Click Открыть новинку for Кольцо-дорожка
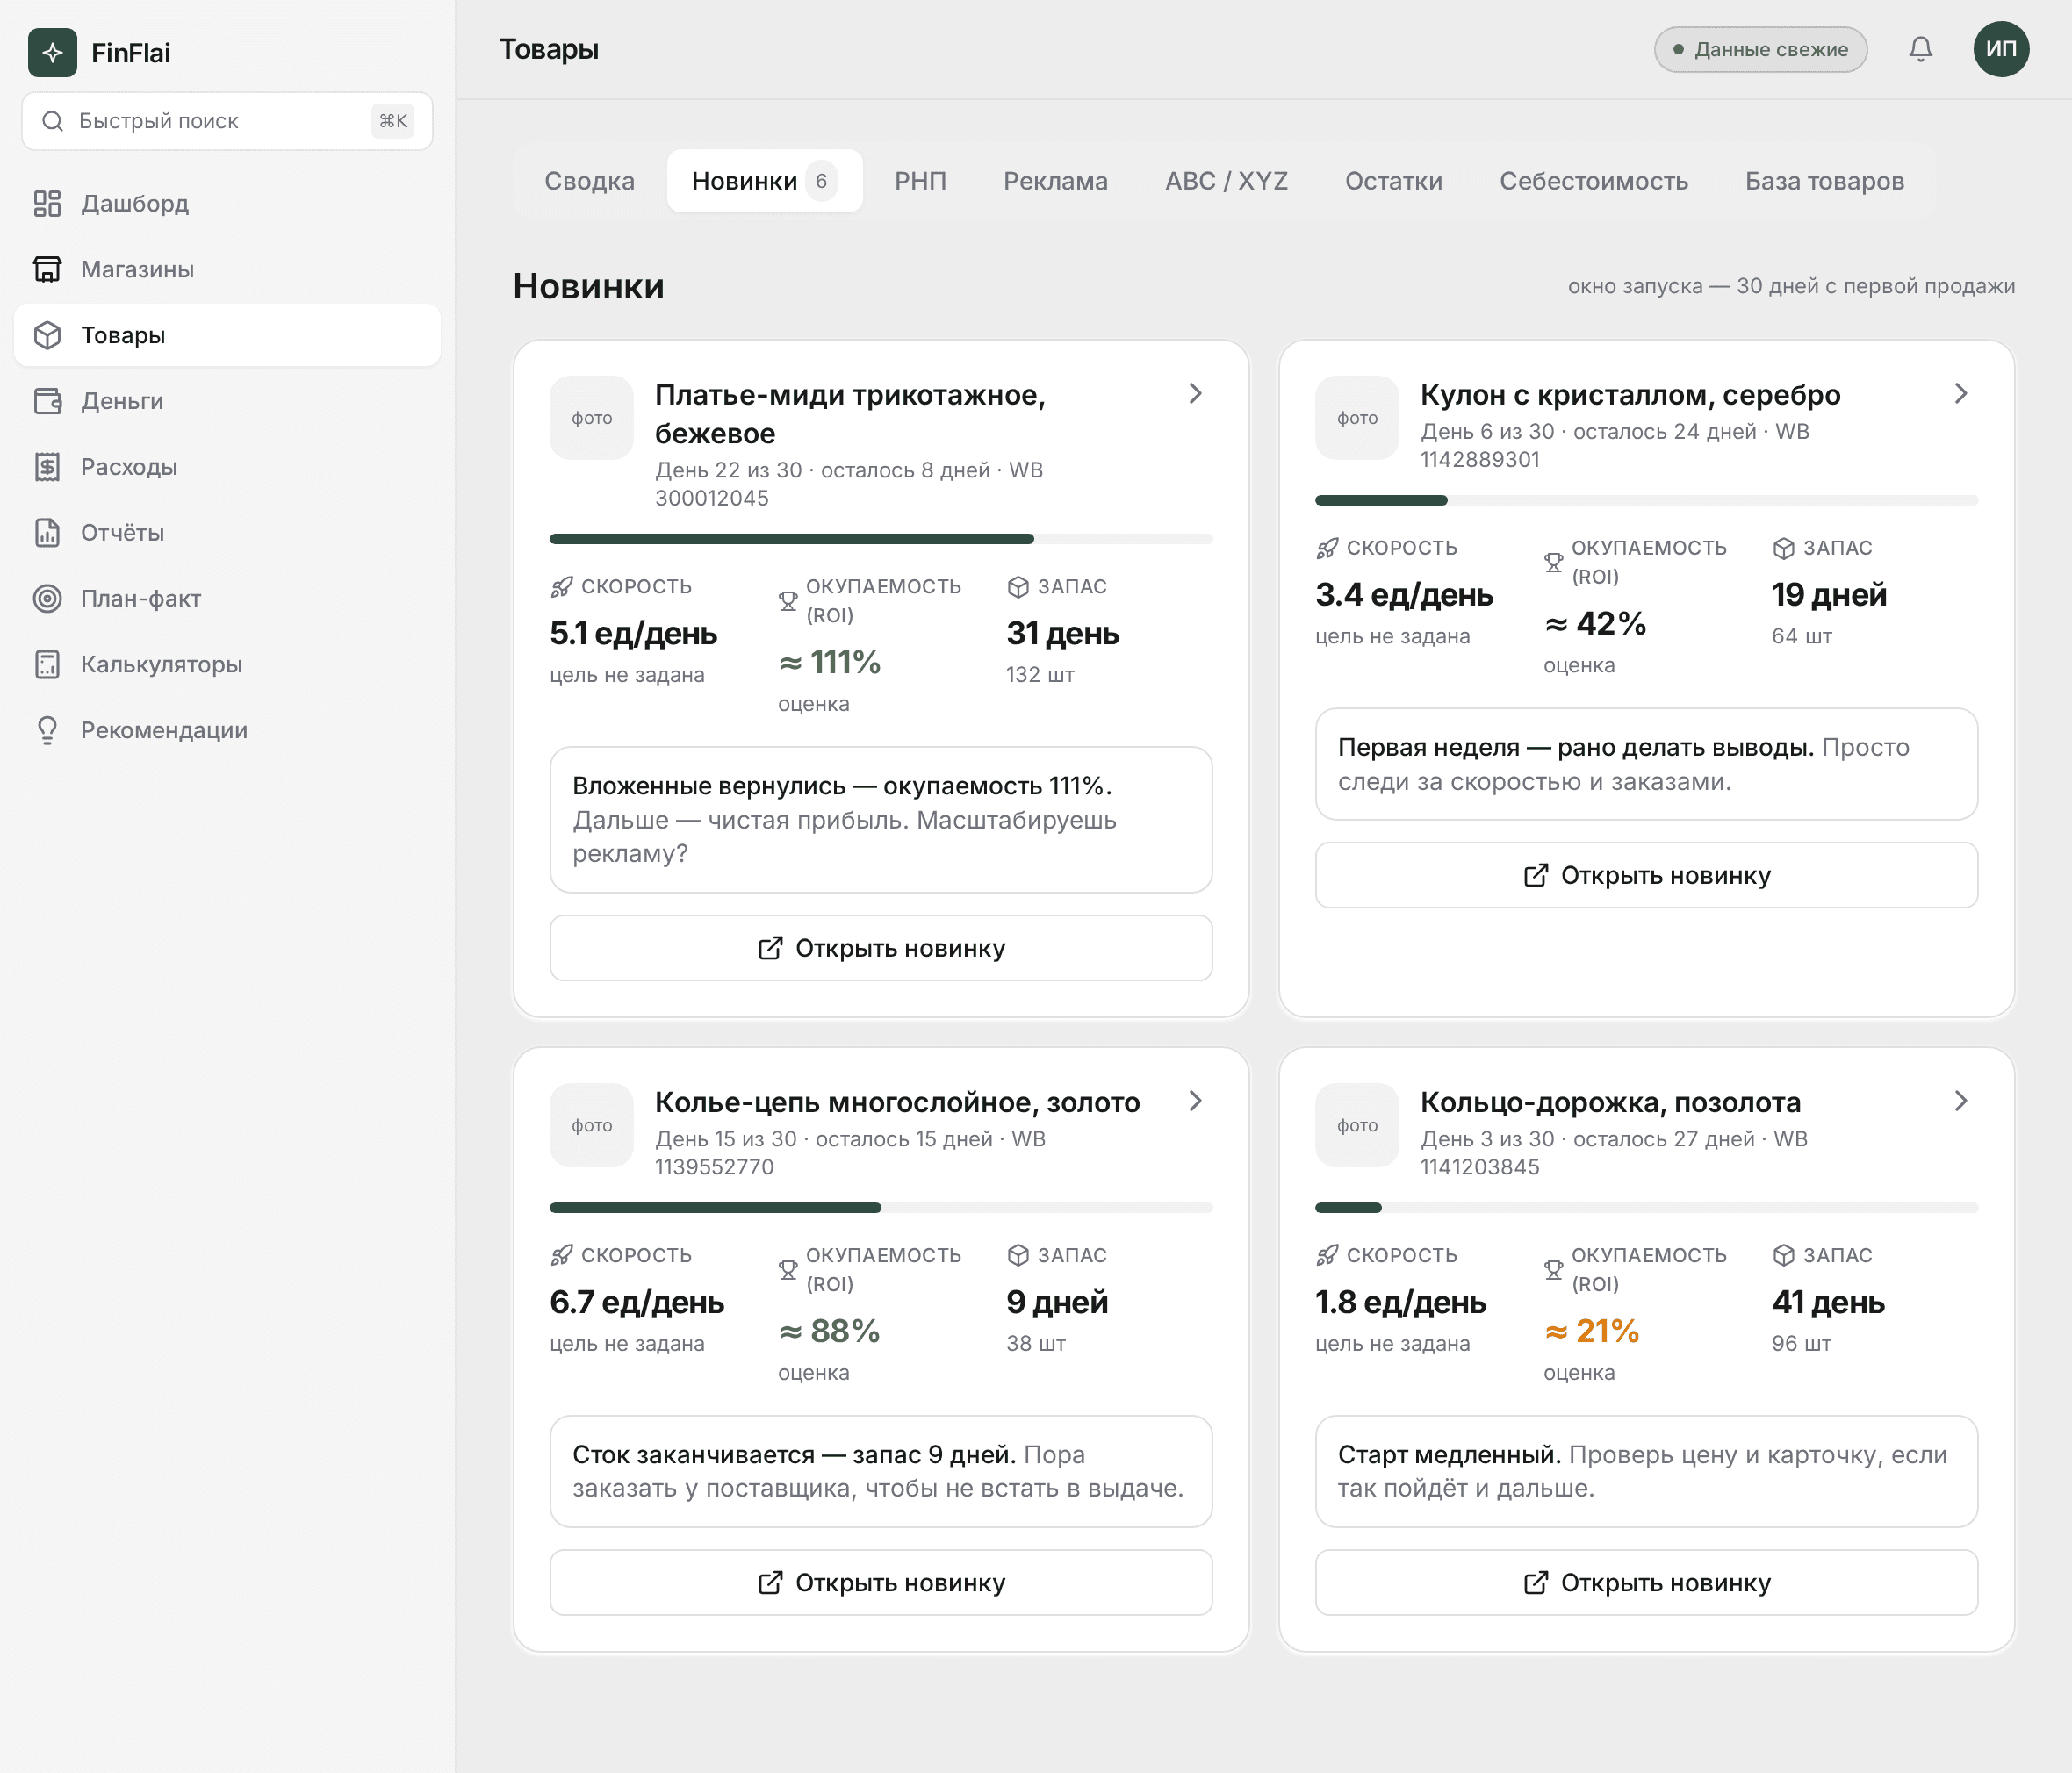Image resolution: width=2072 pixels, height=1773 pixels. tap(1646, 1583)
